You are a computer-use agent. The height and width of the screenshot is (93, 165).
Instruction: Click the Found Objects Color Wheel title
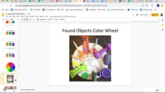90,30
